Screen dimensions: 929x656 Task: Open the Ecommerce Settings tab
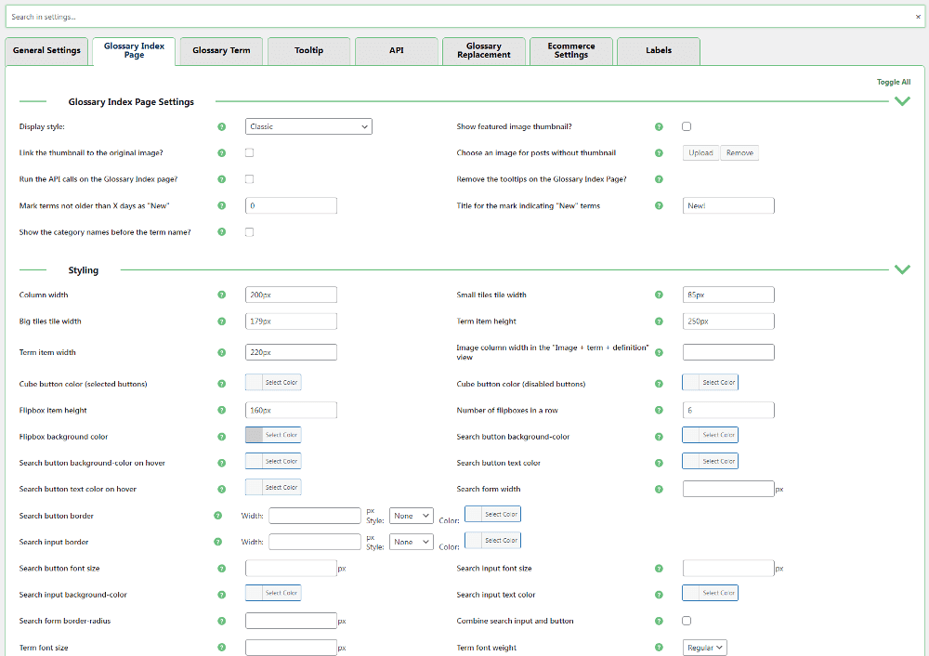570,51
